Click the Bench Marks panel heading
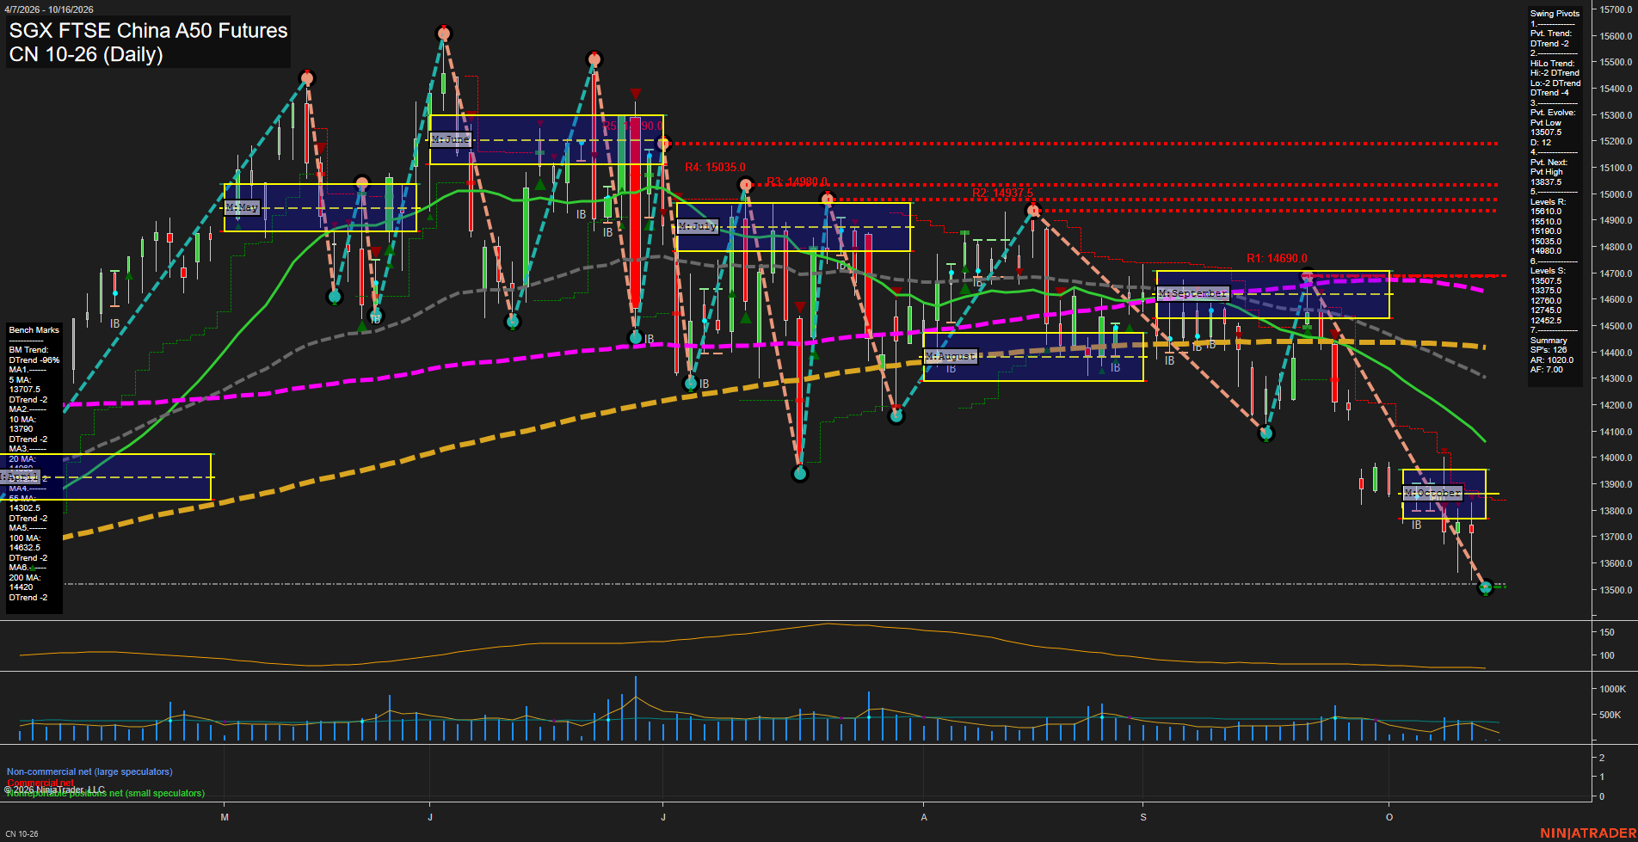This screenshot has height=842, width=1638. tap(34, 330)
